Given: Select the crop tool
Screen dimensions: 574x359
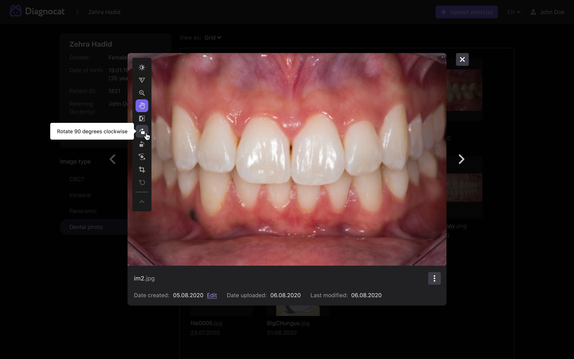Looking at the screenshot, I should click(x=142, y=170).
